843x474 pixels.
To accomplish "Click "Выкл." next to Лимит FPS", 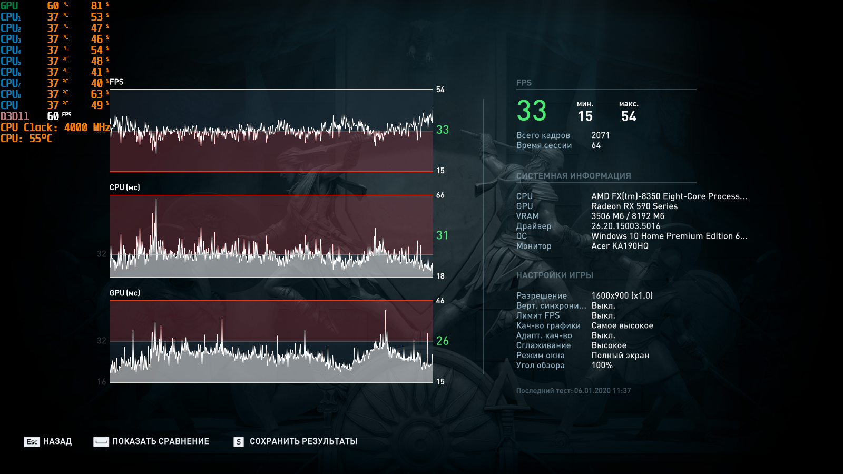I will click(603, 316).
